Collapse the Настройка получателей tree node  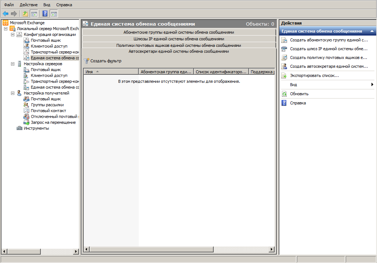click(x=13, y=93)
